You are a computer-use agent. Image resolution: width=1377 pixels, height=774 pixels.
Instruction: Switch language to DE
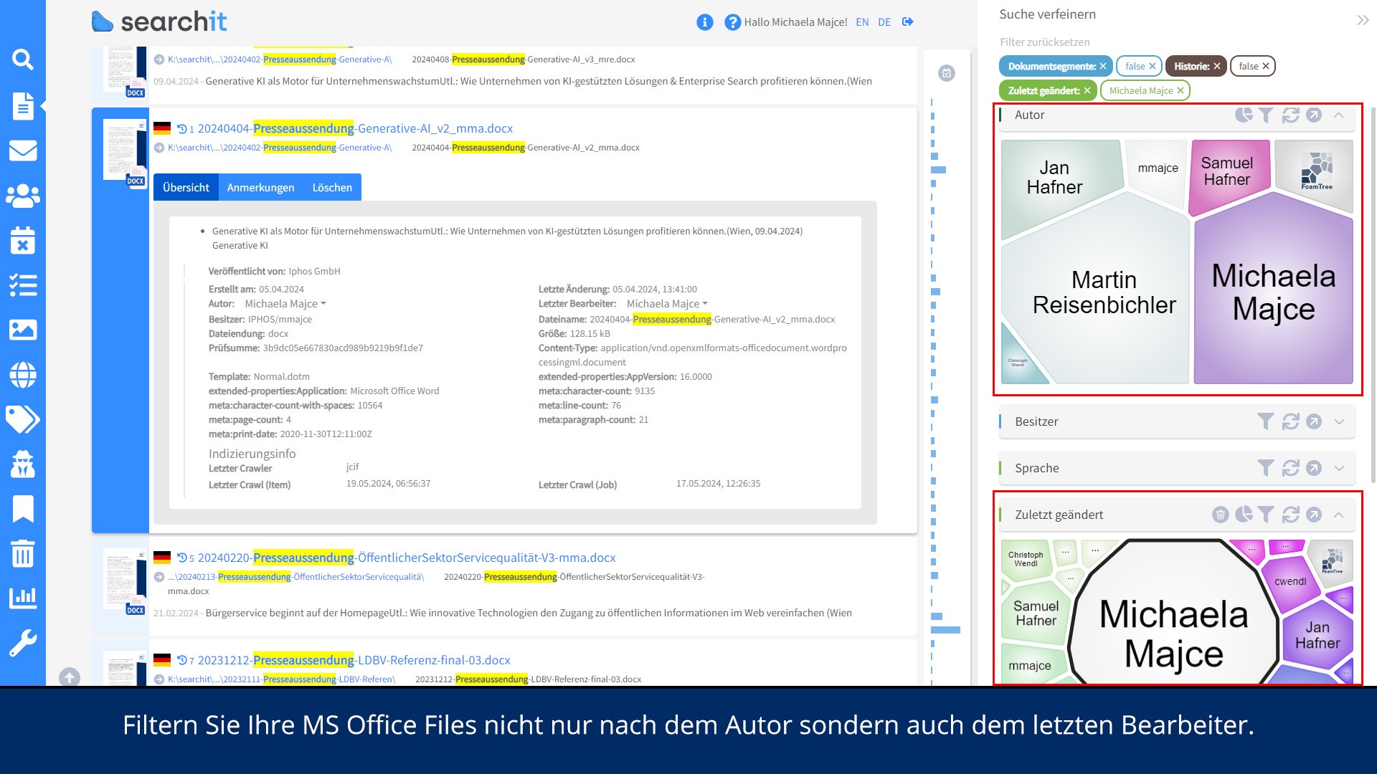click(x=884, y=22)
